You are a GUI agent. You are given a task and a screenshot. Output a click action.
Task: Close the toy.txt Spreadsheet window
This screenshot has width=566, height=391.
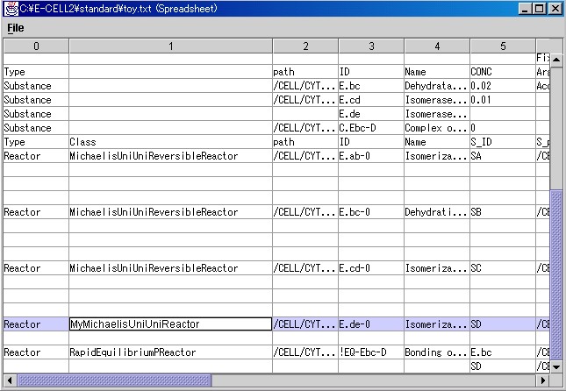coord(555,8)
